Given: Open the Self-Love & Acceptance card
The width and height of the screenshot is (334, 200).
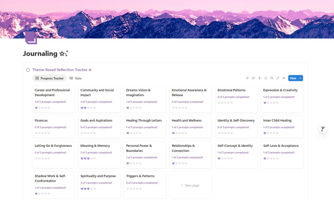Looking at the screenshot, I should click(x=282, y=155).
